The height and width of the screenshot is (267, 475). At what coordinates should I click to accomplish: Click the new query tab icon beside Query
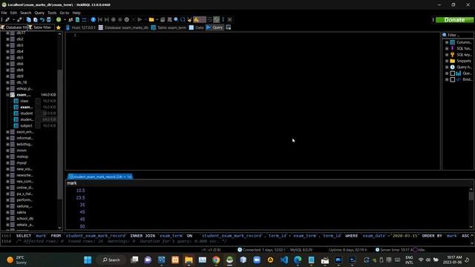(x=229, y=27)
